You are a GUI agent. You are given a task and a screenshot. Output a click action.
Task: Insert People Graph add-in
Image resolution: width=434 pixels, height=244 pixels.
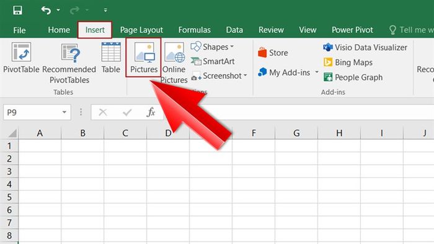[353, 77]
